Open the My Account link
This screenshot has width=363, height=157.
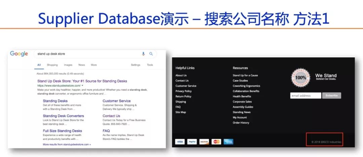(240, 117)
